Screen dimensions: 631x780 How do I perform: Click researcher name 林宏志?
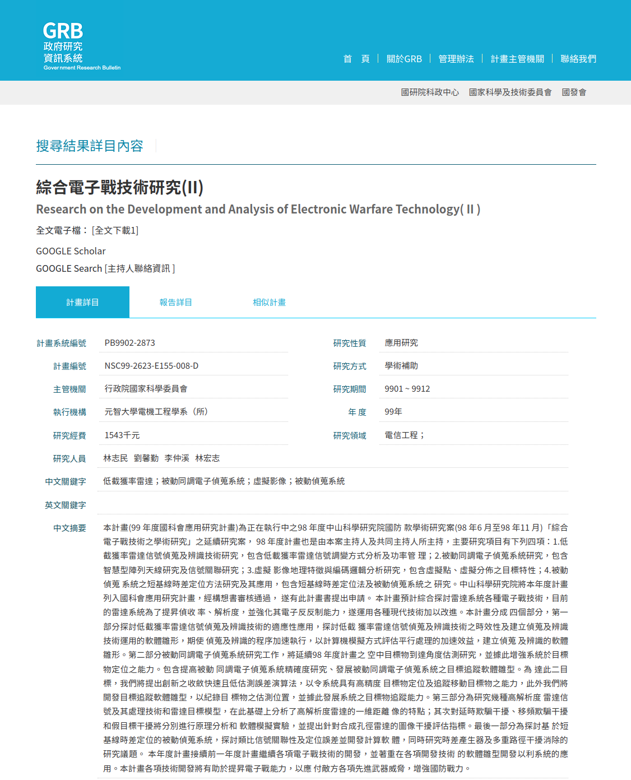[x=207, y=458]
